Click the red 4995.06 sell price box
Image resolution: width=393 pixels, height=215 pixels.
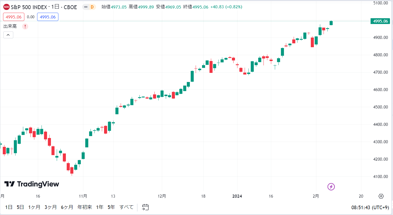tap(14, 17)
